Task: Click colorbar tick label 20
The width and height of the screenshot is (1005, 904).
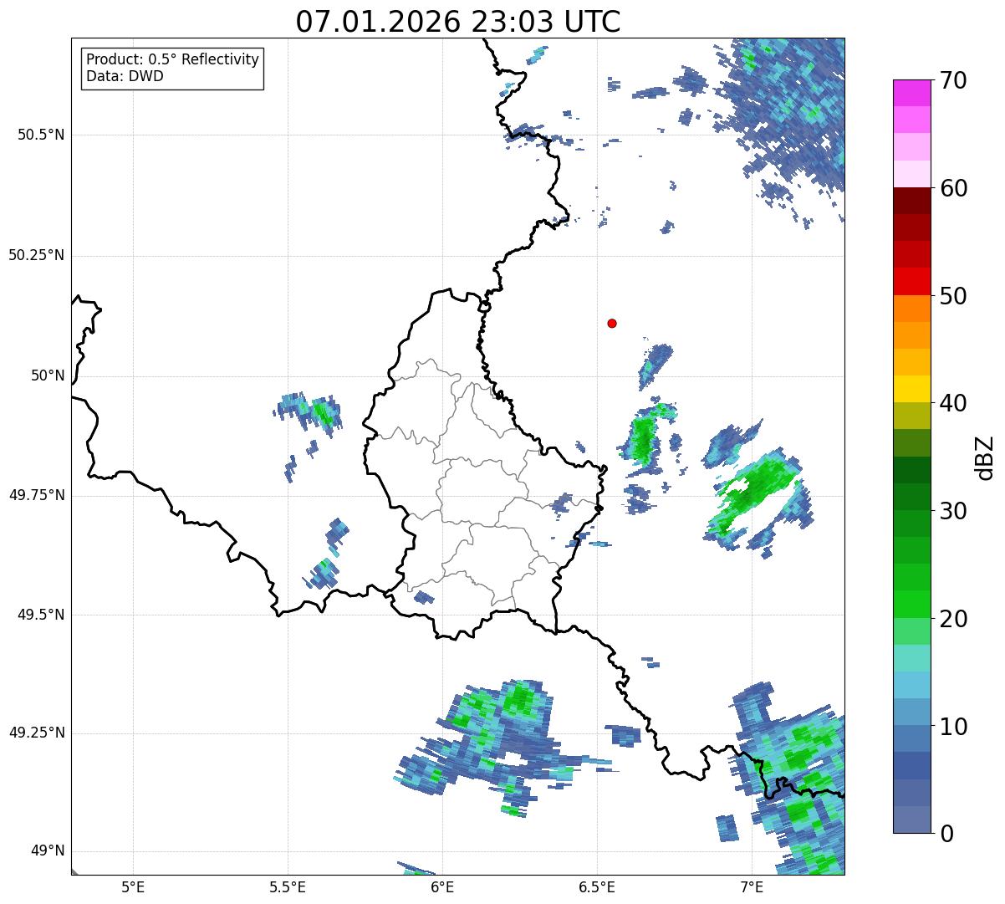Action: pos(953,619)
